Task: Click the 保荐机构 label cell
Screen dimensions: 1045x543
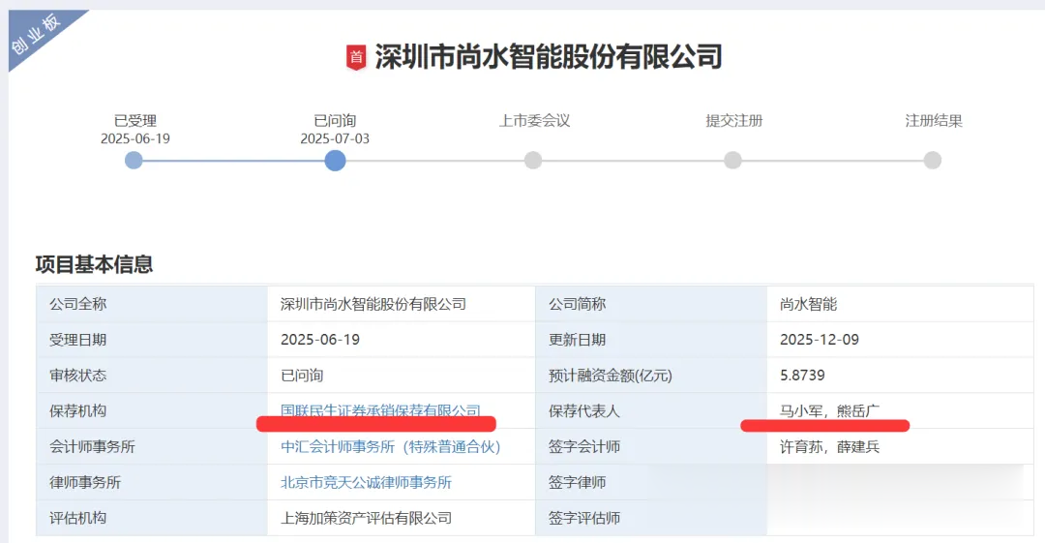Action: pos(152,411)
